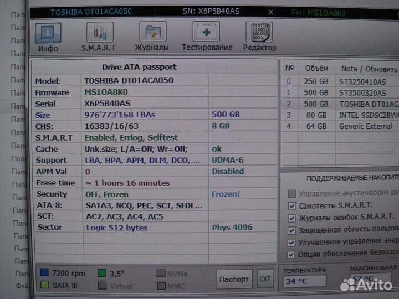Click the Drive ATA passport header
This screenshot has width=399, height=299.
[x=139, y=67]
